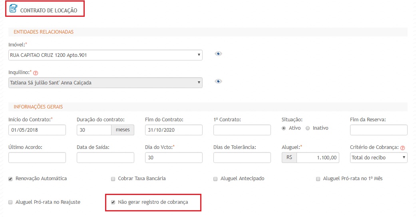
Task: Select the Ativo radio button
Action: point(284,128)
